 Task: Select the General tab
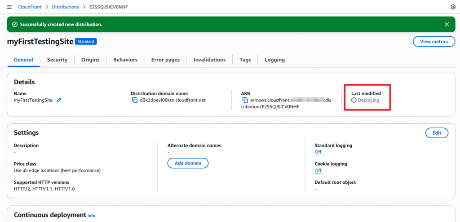point(24,60)
